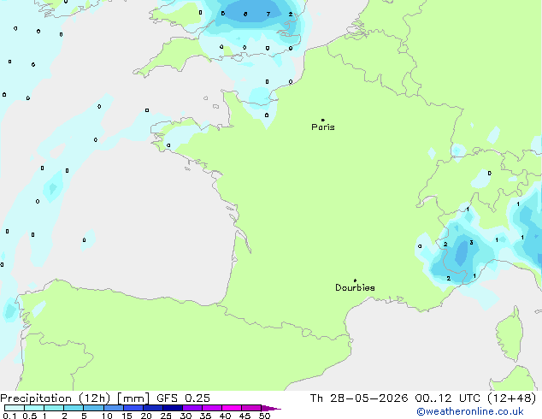Screen dimensions: 542x419
Task: Select the Paris location dot marker
Action: [x=323, y=120]
